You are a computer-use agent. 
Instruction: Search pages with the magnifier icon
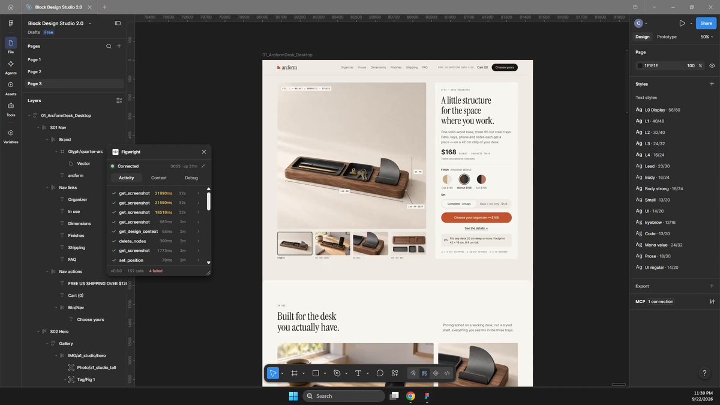109,46
